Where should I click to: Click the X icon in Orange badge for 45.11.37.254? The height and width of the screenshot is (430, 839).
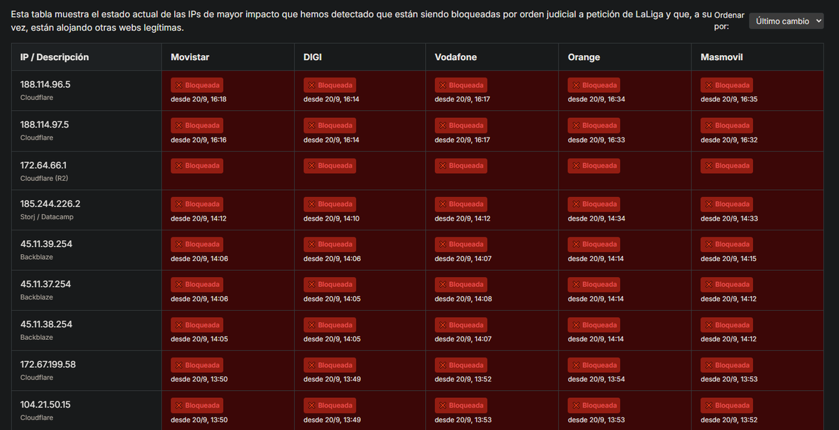tap(575, 285)
